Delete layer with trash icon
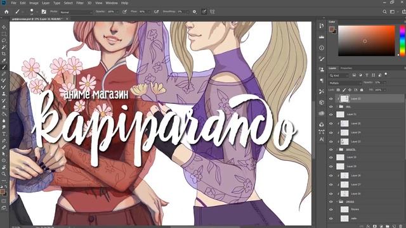The width and height of the screenshot is (406, 228). [400, 226]
